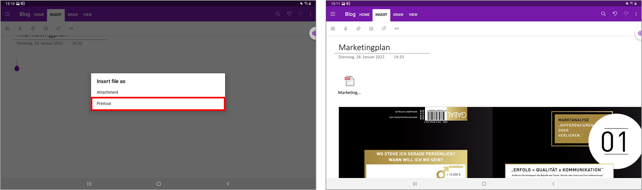Image resolution: width=642 pixels, height=190 pixels.
Task: Tap to-do checkbox icon on dimmed dialog screen
Action: pyautogui.click(x=46, y=29)
